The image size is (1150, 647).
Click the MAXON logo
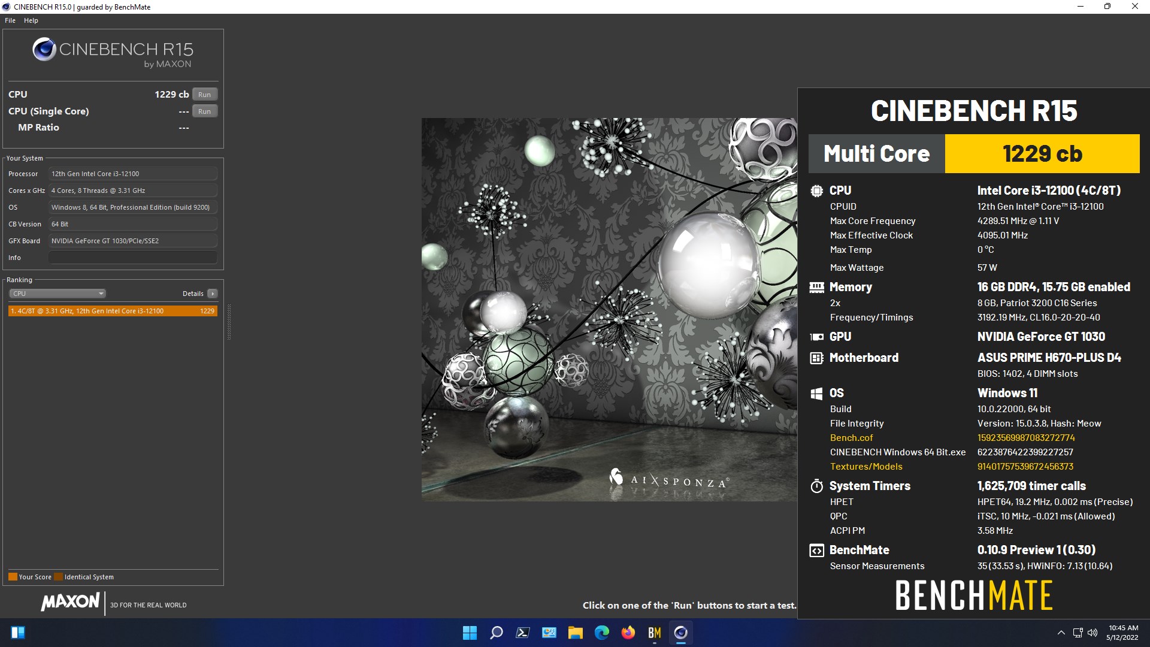70,602
